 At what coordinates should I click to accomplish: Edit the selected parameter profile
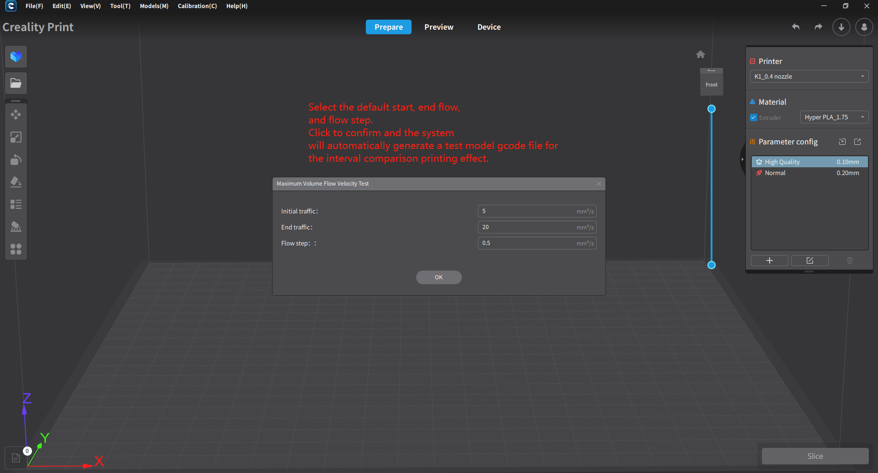810,260
